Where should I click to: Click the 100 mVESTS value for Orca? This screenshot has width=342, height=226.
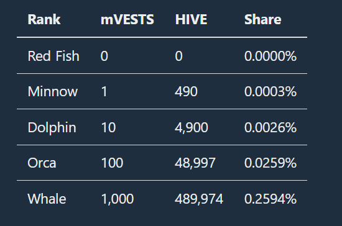[x=112, y=163]
